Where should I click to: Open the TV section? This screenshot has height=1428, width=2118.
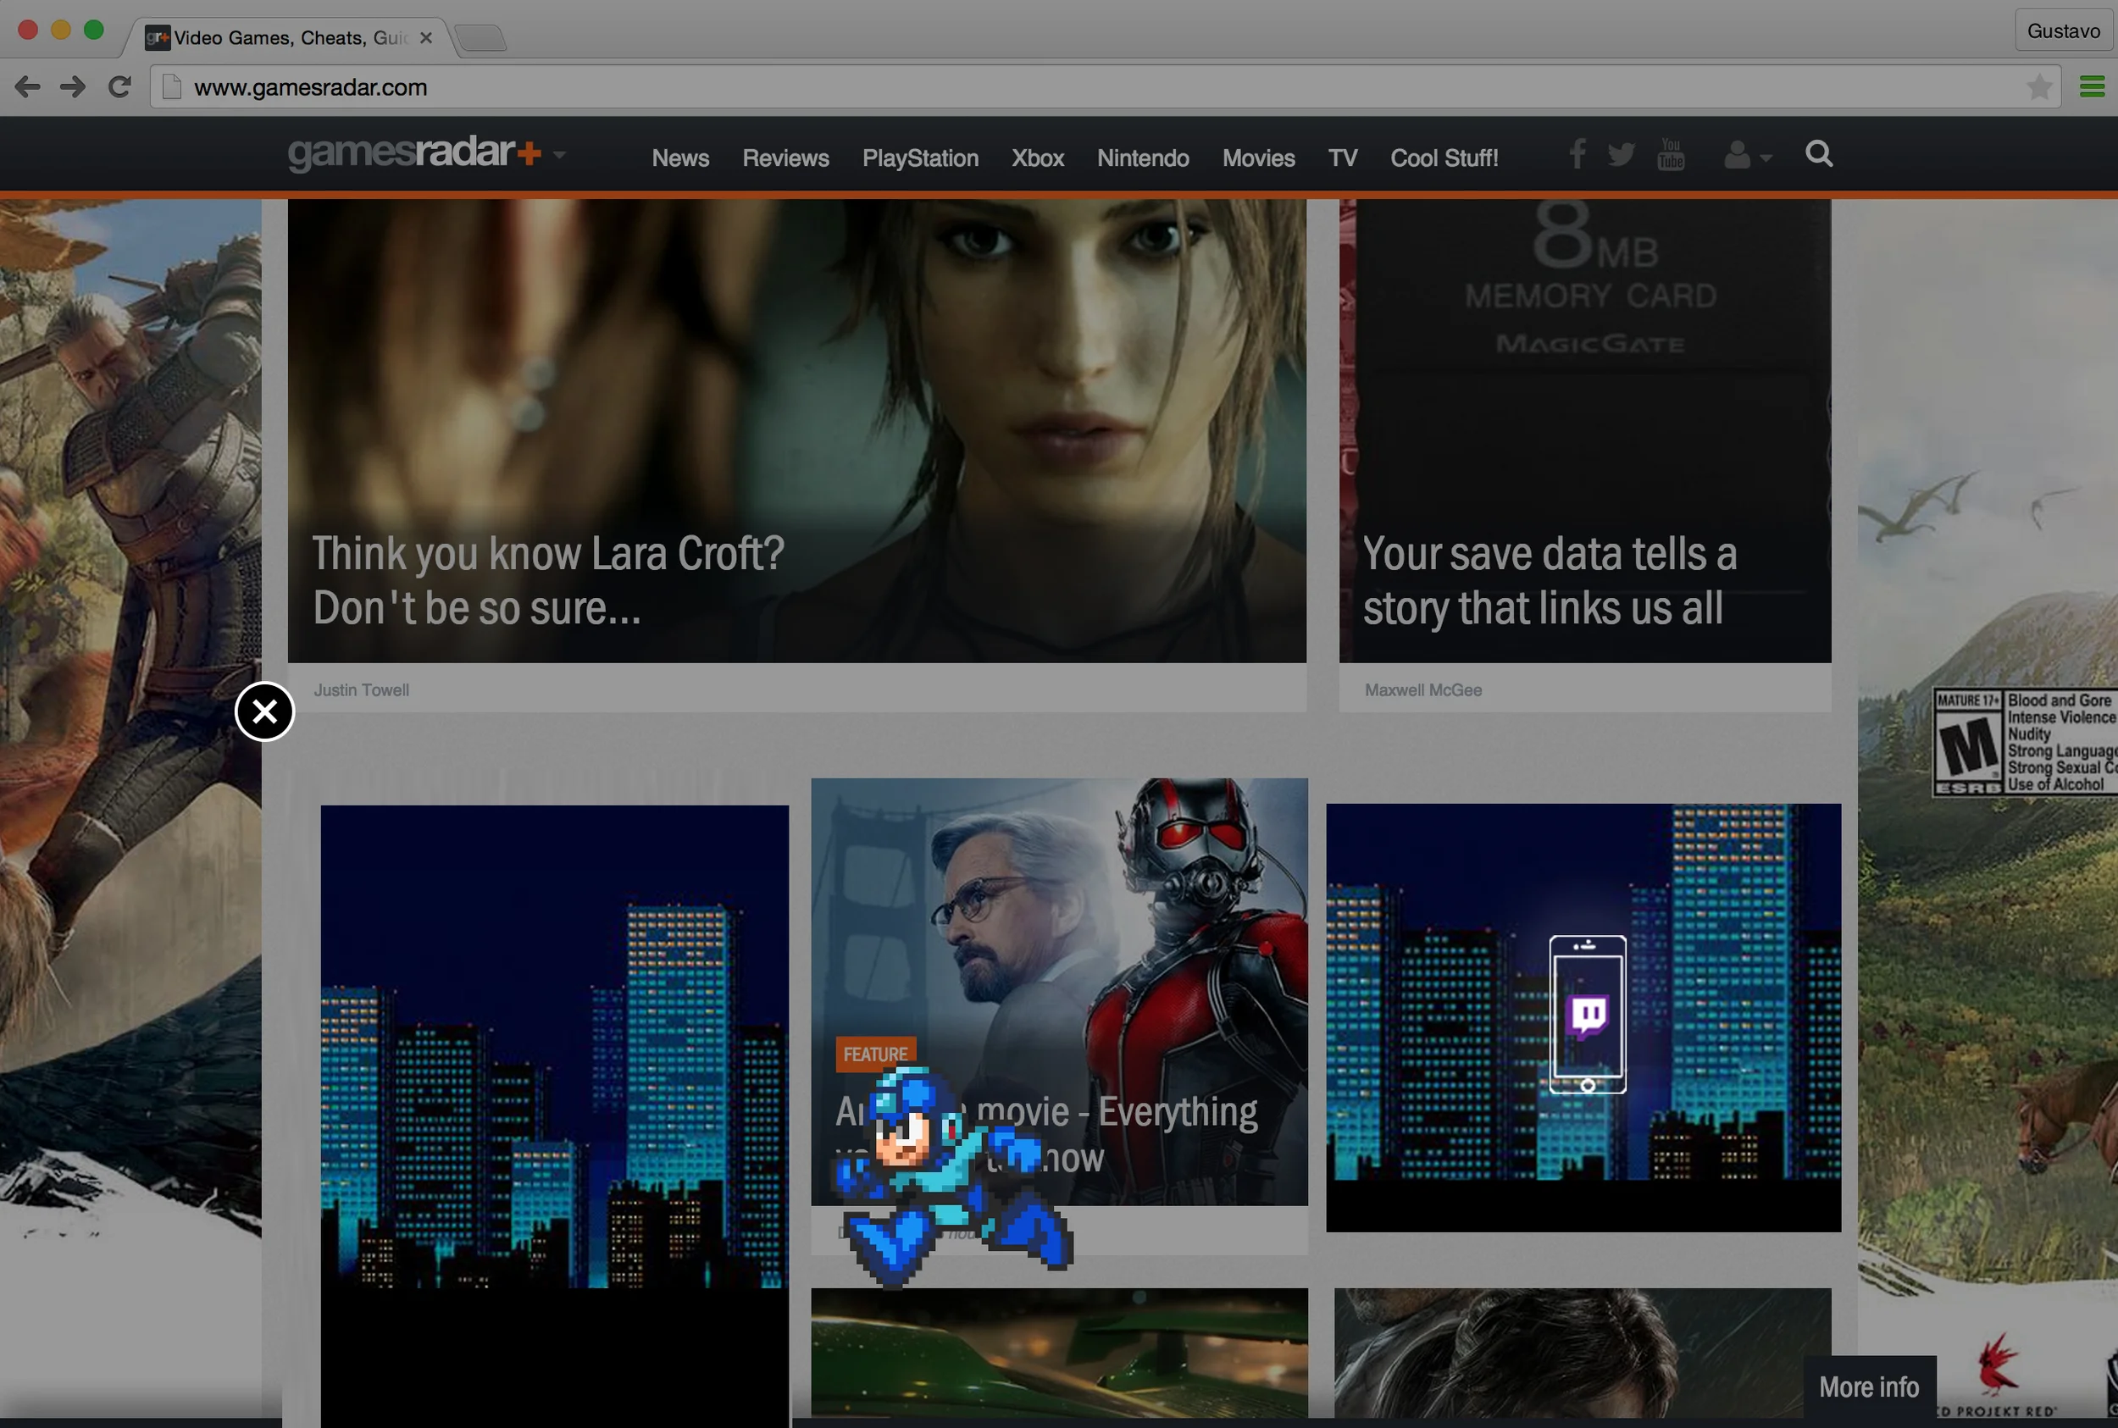pos(1343,158)
